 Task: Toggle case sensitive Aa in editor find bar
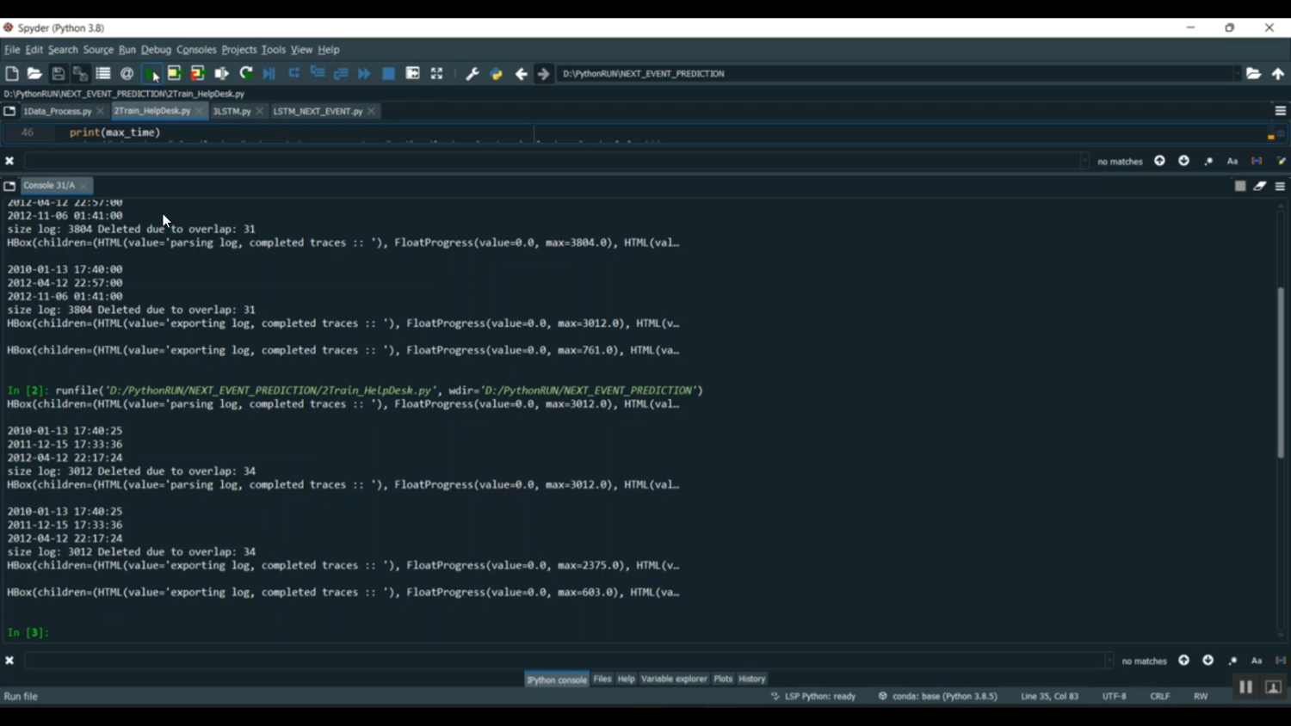pyautogui.click(x=1232, y=162)
